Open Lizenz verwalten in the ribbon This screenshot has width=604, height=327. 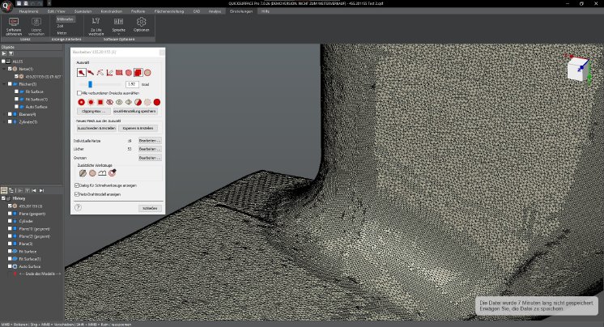36,23
